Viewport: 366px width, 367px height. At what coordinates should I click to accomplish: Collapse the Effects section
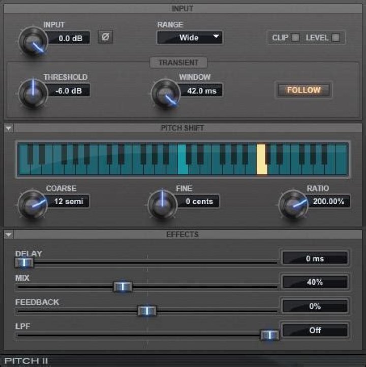pyautogui.click(x=9, y=235)
